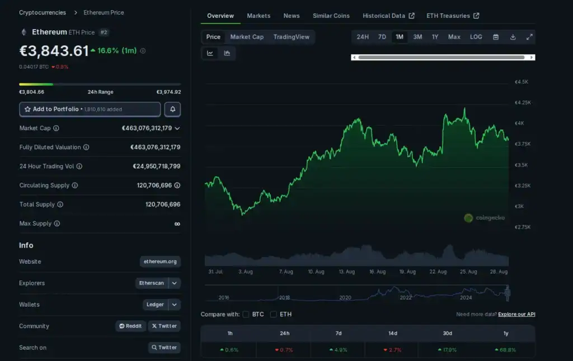573x361 pixels.
Task: Download chart data icon
Action: 513,37
